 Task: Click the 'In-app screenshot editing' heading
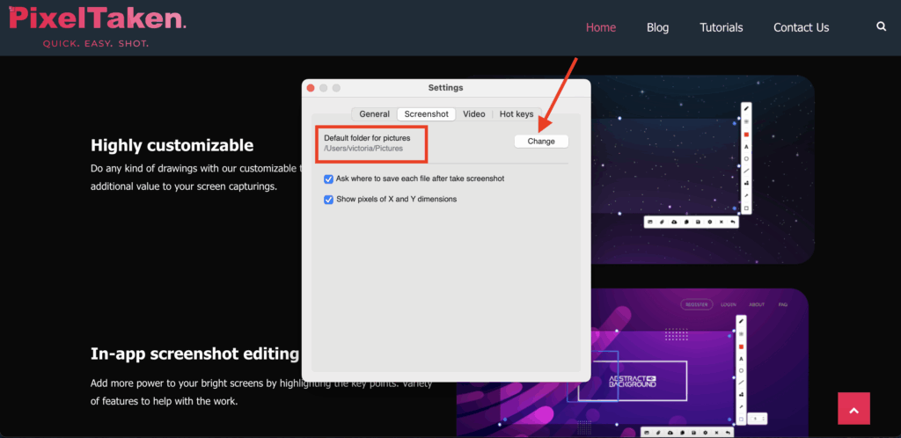(x=194, y=354)
